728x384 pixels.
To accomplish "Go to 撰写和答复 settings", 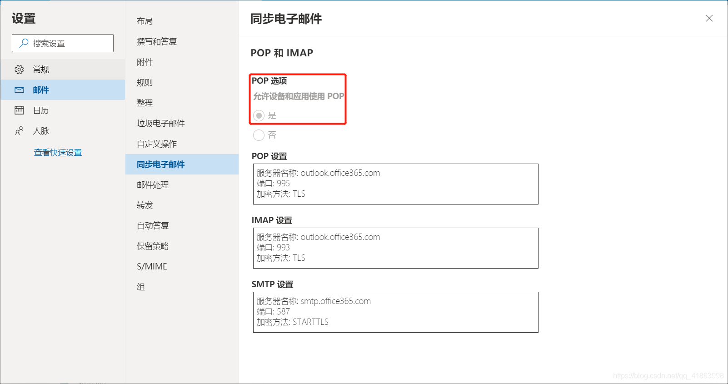I will coord(182,41).
